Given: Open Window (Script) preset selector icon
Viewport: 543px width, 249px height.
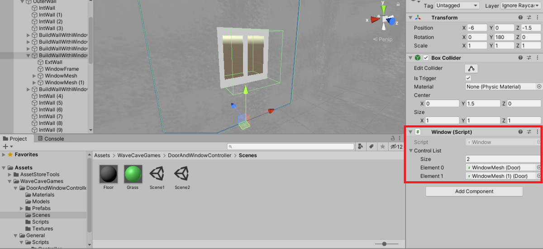Looking at the screenshot, I should click(x=529, y=132).
